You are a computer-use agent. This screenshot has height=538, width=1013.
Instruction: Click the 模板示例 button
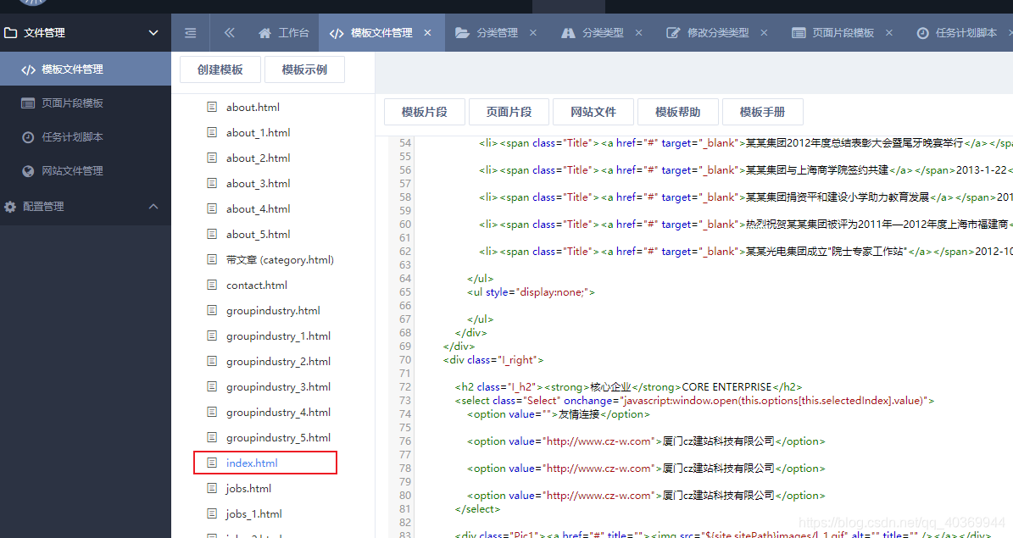[304, 69]
